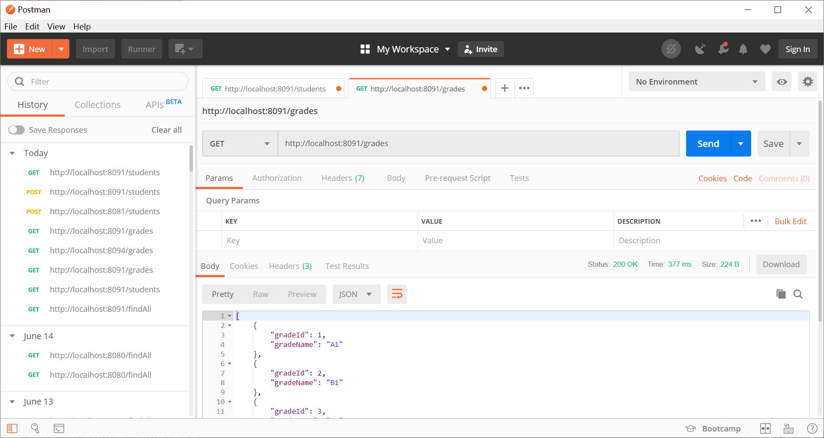Click the Download response button
Viewport: 824px width, 438px height.
[x=781, y=265]
